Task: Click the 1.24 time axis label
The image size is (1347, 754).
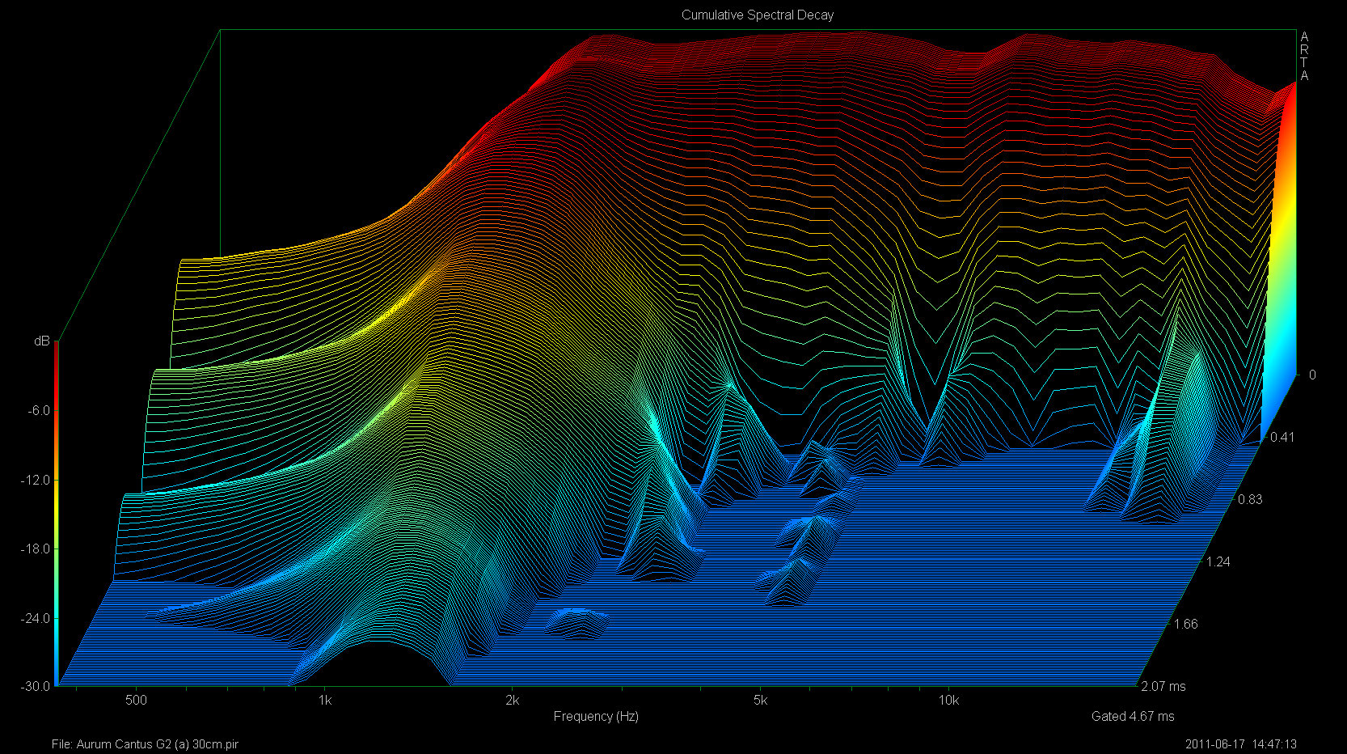Action: [1218, 561]
